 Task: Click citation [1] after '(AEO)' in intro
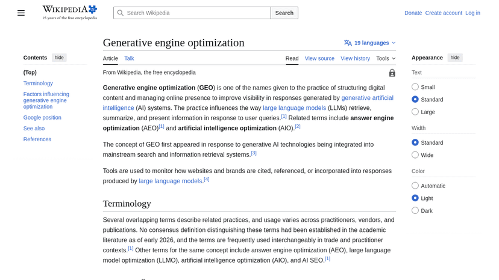click(x=162, y=127)
